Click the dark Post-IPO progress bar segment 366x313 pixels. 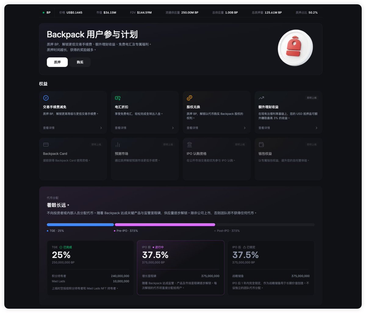tap(265, 225)
